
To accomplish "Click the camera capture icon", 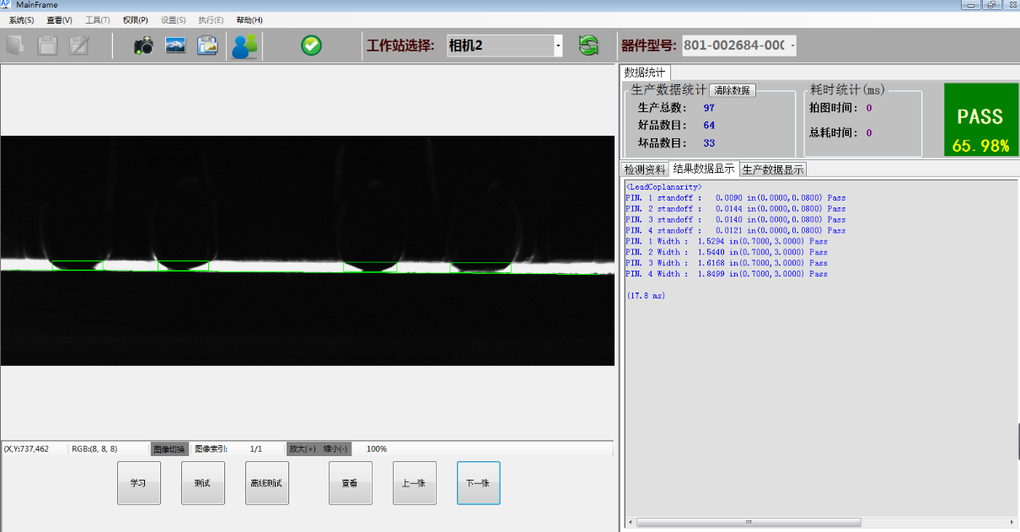I will click(x=144, y=46).
